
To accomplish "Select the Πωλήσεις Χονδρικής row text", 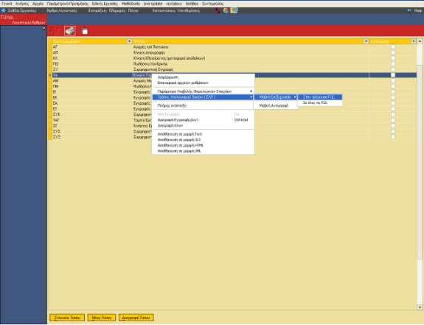I will pyautogui.click(x=150, y=64).
